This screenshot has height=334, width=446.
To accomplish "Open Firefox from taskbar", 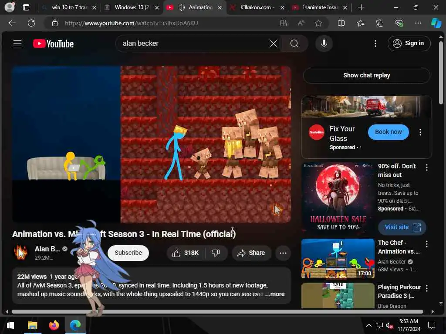I will tap(54, 325).
